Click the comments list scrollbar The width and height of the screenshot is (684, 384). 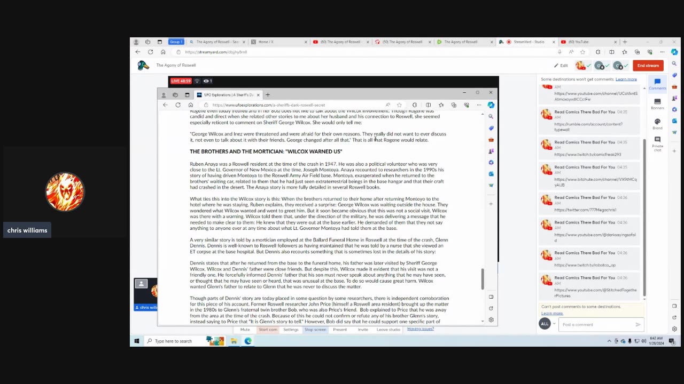(x=644, y=217)
